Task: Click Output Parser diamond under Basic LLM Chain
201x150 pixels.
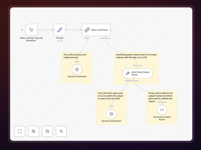Action: [x=105, y=36]
